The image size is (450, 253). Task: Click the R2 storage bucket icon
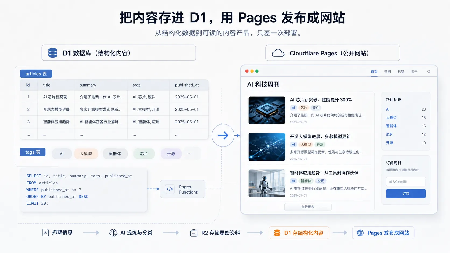point(194,233)
